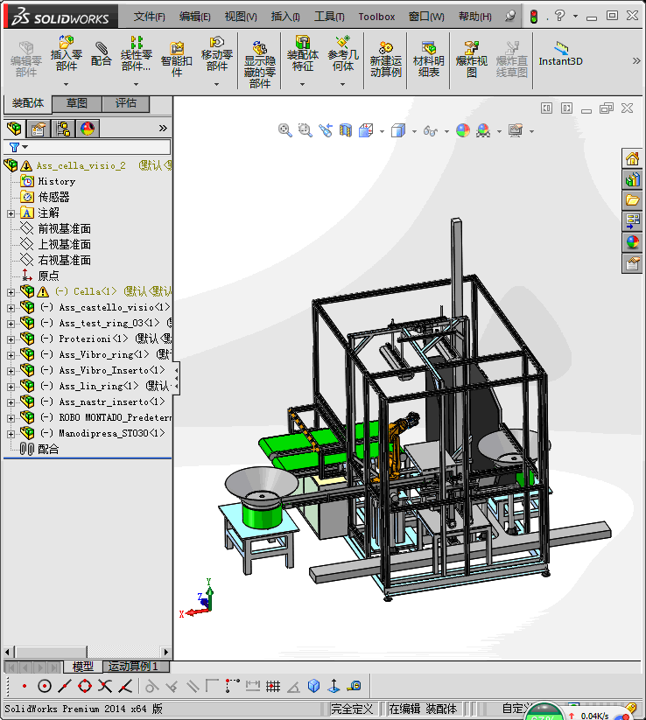This screenshot has width=646, height=720.
Task: Open Display Style dropdown arrow
Action: [x=414, y=131]
